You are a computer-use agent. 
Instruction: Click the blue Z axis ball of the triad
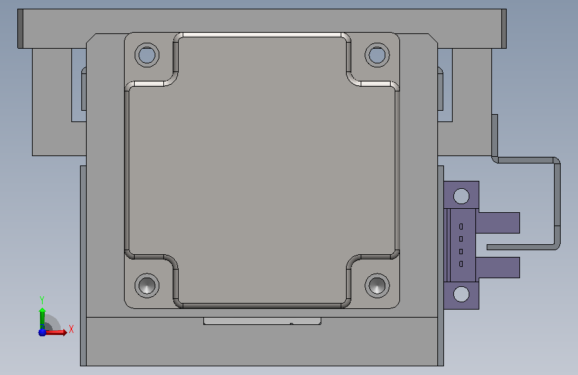coord(43,332)
